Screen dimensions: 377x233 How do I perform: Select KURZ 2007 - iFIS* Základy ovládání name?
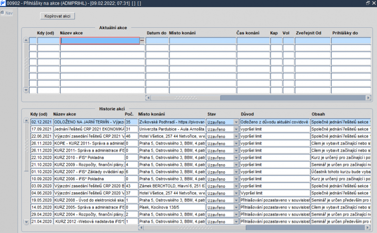89,172
